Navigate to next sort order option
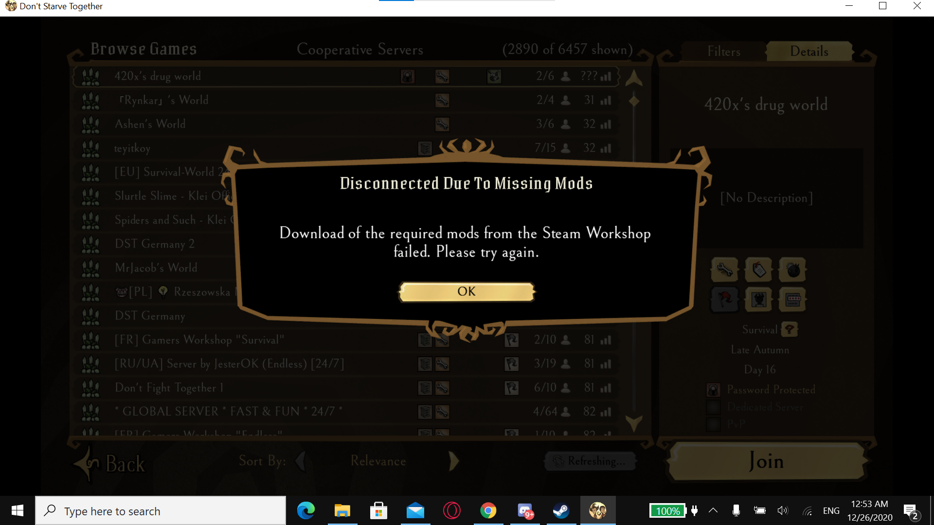Viewport: 934px width, 525px height. (x=453, y=460)
